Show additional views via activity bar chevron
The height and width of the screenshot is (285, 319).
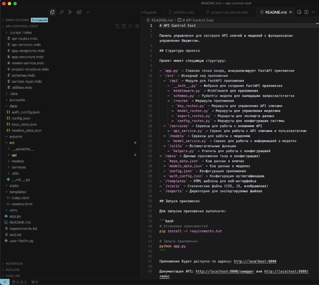[x=88, y=12]
